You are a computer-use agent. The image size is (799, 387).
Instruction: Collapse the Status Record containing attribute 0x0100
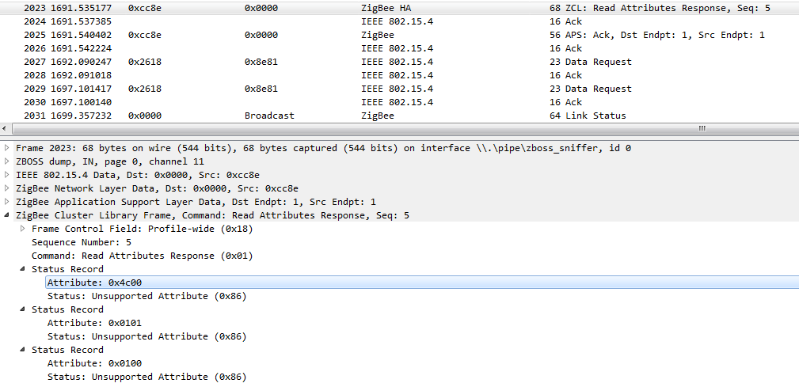tap(22, 350)
